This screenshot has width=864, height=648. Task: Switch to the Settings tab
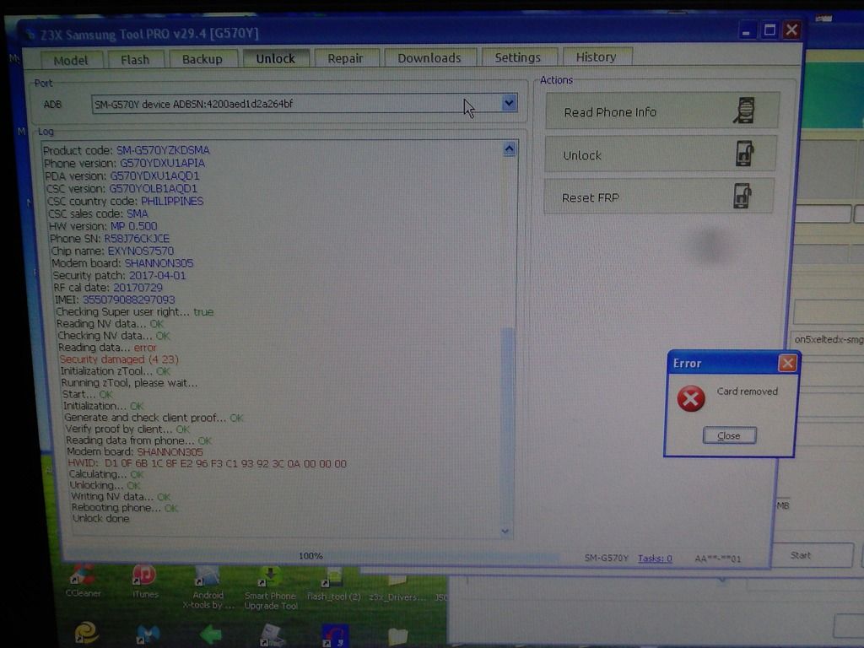[517, 57]
